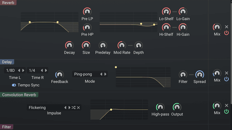232x130 pixels.
Task: Open the Flickering impulse selector
Action: click(54, 108)
